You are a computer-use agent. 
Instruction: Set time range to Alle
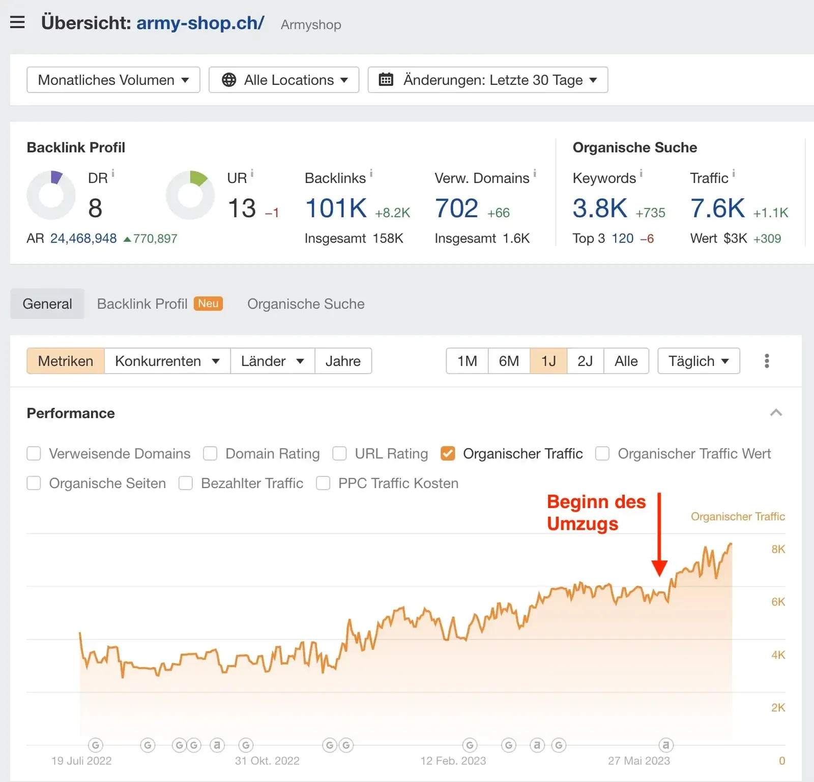626,361
